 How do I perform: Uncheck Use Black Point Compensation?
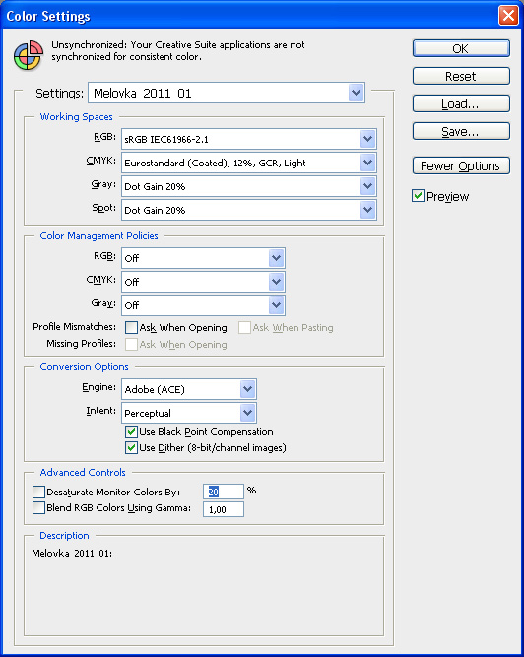(132, 431)
